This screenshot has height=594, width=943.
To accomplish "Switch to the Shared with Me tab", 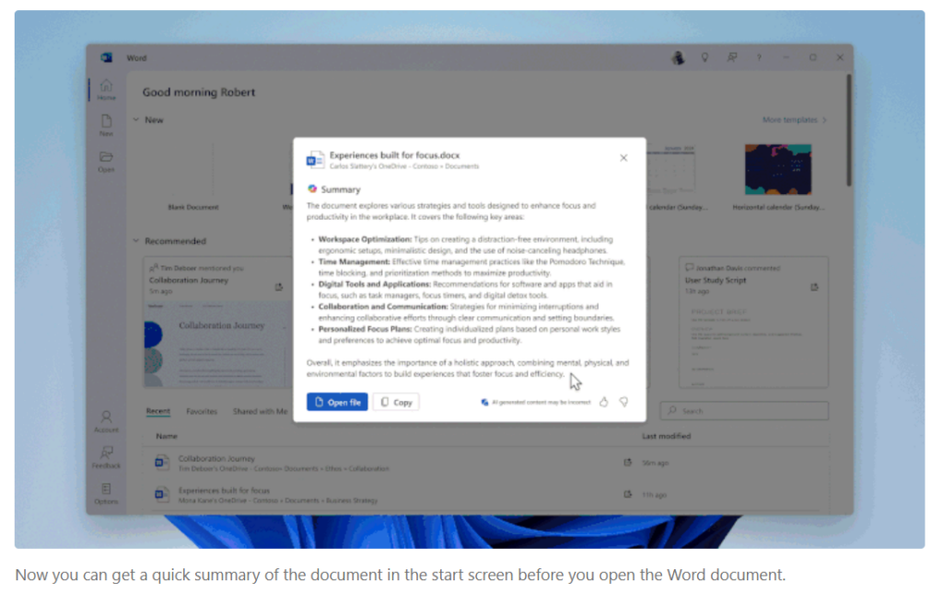I will coord(260,411).
